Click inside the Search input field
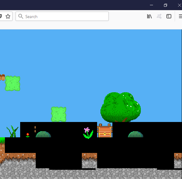Image resolution: width=182 pixels, height=179 pixels. tap(62, 16)
